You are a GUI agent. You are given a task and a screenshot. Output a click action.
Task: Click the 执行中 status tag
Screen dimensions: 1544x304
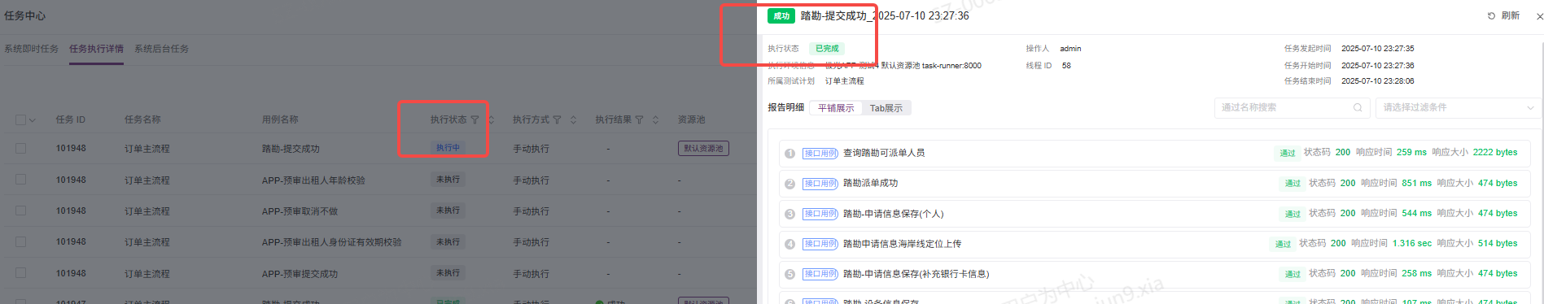click(448, 148)
